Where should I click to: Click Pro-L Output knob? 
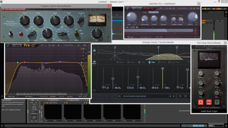pyautogui.click(x=193, y=17)
